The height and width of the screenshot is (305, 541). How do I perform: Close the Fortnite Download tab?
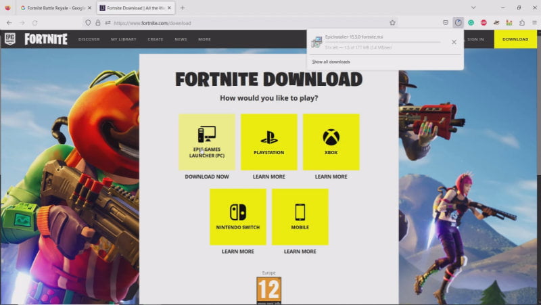(x=170, y=7)
